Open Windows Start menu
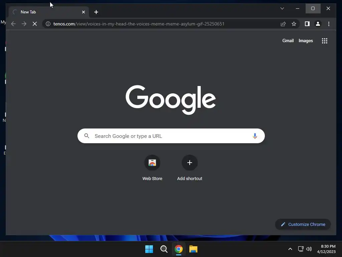Image resolution: width=342 pixels, height=257 pixels. pyautogui.click(x=149, y=249)
